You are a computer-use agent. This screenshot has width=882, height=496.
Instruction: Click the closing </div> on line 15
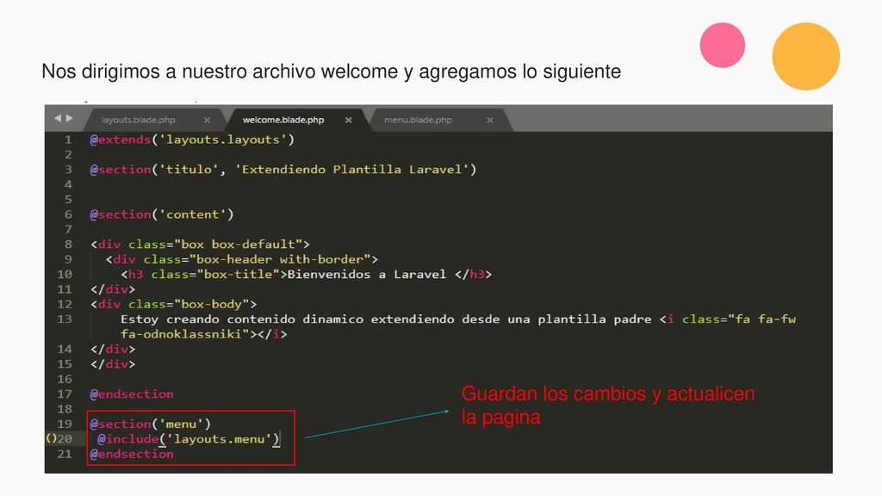click(x=113, y=364)
